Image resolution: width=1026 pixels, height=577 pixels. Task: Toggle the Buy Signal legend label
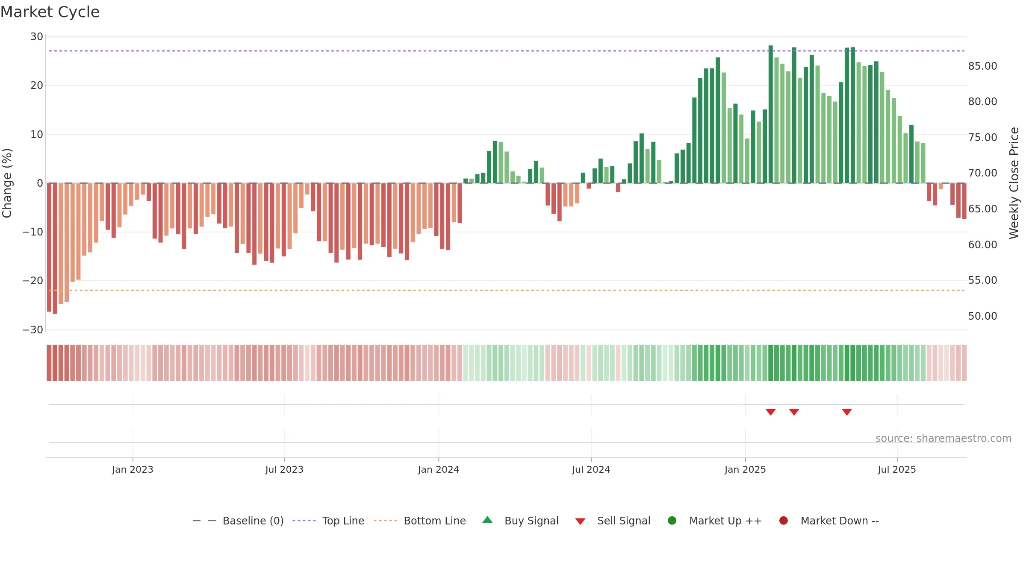coord(531,521)
